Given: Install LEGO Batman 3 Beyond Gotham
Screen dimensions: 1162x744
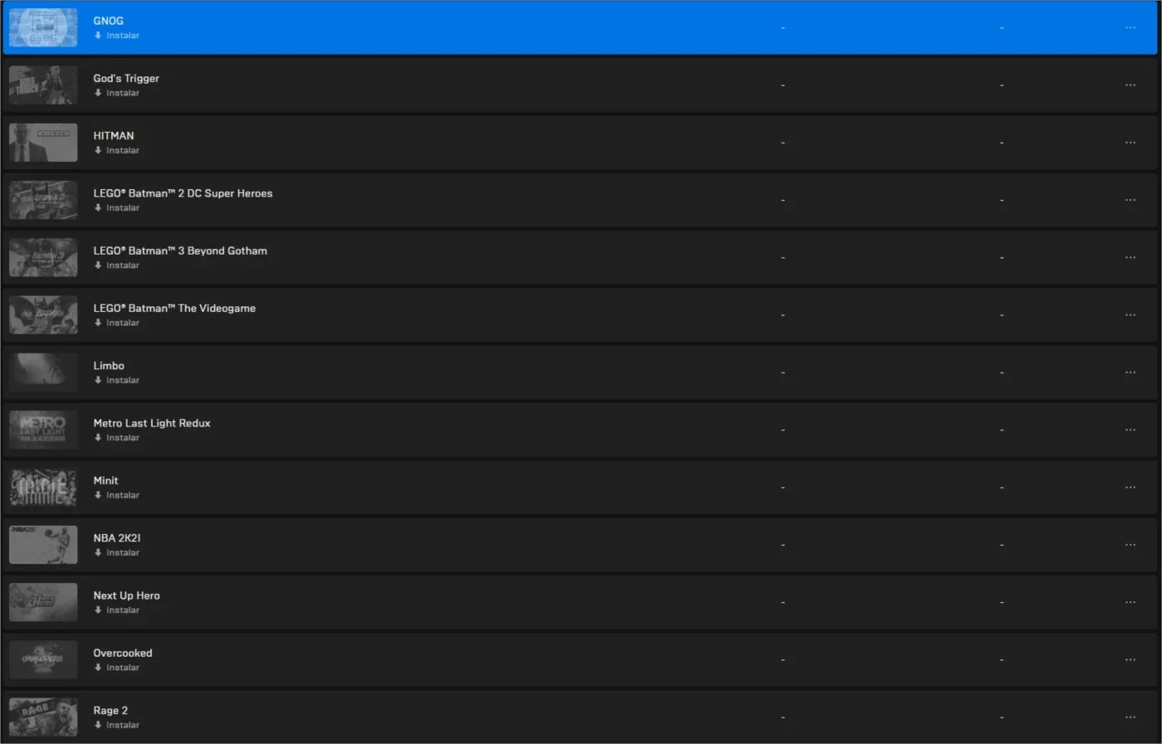Looking at the screenshot, I should pos(117,265).
